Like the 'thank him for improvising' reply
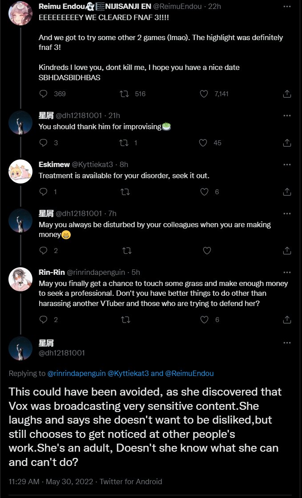 coord(203,143)
